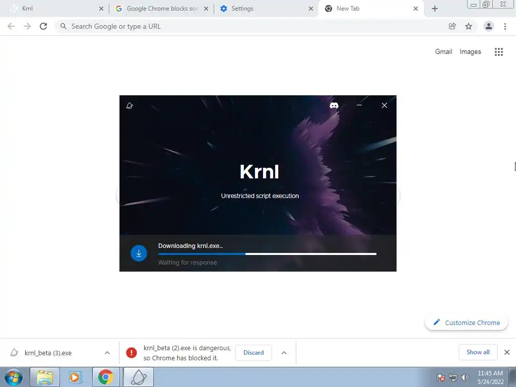Click 'Unrestricted script execution' tagline
Screen dimensions: 516x387
(260, 196)
